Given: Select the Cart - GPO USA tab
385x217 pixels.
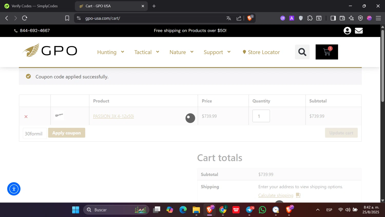Looking at the screenshot, I should (111, 6).
